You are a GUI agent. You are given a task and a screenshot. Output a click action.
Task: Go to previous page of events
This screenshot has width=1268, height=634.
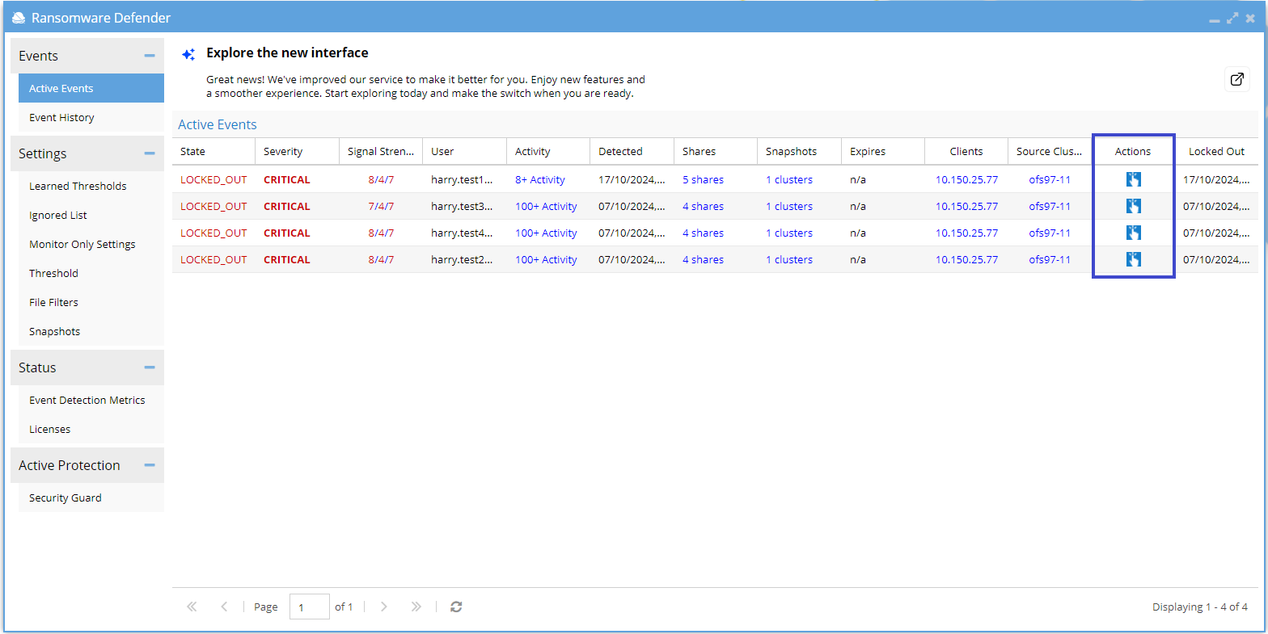[224, 607]
